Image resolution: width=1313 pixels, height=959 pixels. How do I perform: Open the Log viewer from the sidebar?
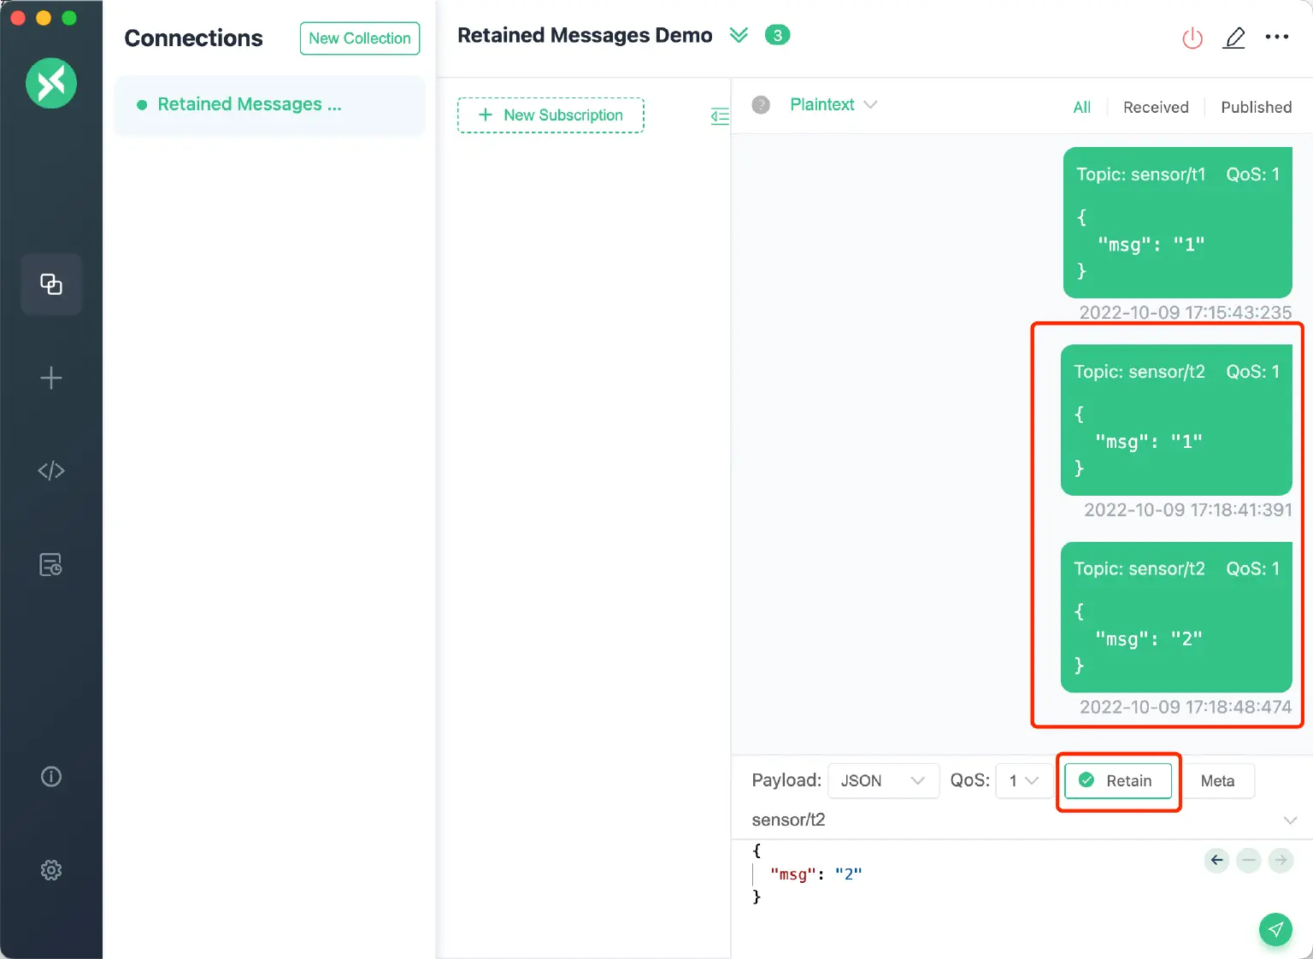tap(50, 564)
